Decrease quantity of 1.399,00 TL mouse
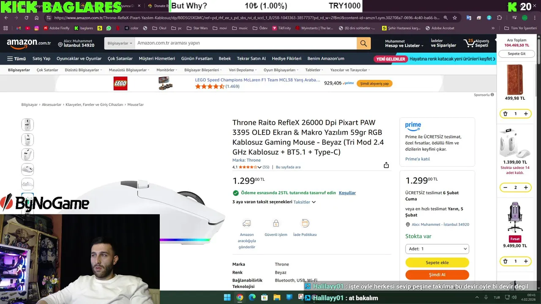Screen dimensions: 541x304 coord(505,187)
